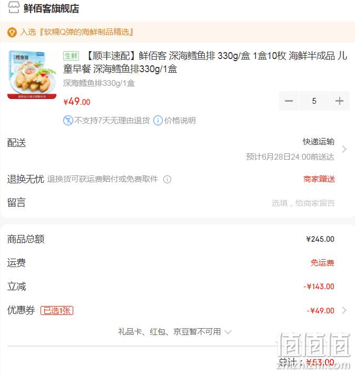
Task: Click the 价格说明 text link
Action: 180,121
